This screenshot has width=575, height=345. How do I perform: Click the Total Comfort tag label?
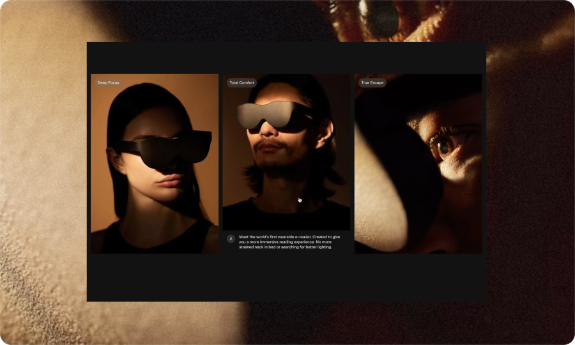point(241,83)
